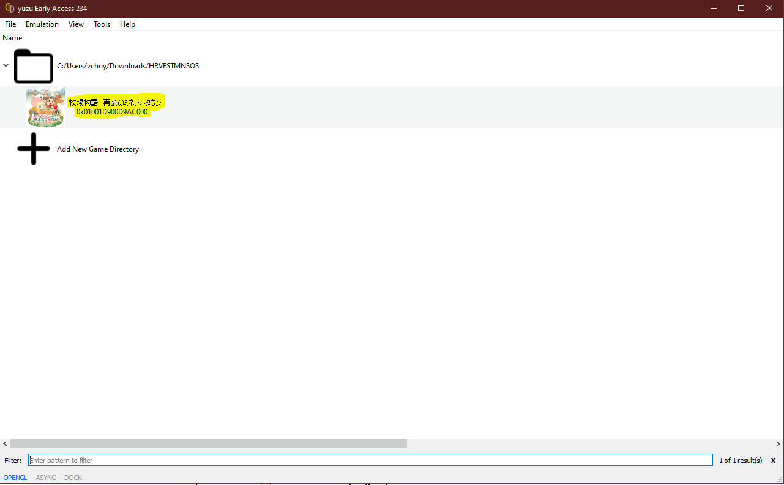Toggle the ASYNC GPU status button

coord(46,478)
